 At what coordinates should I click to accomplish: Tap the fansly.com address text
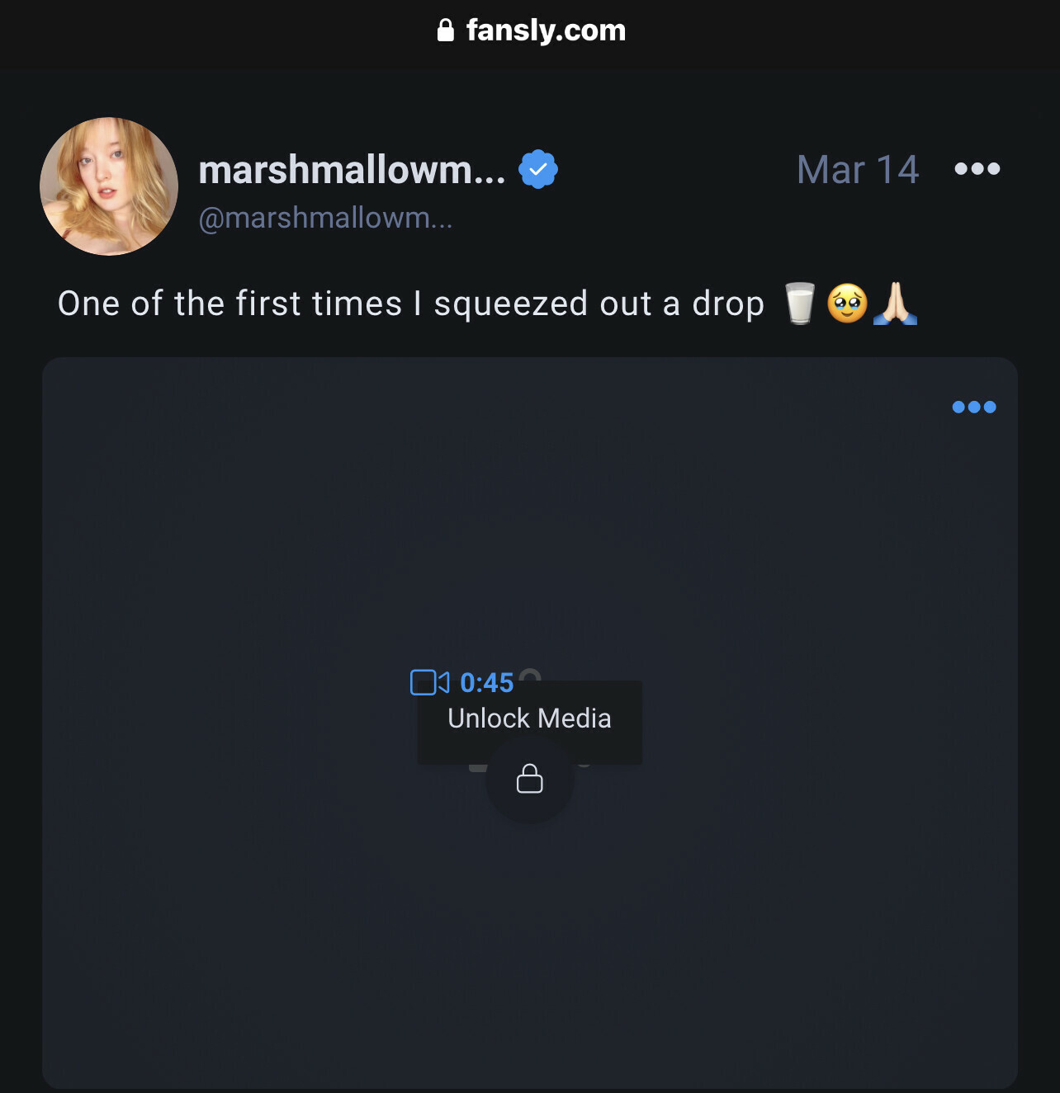click(546, 31)
